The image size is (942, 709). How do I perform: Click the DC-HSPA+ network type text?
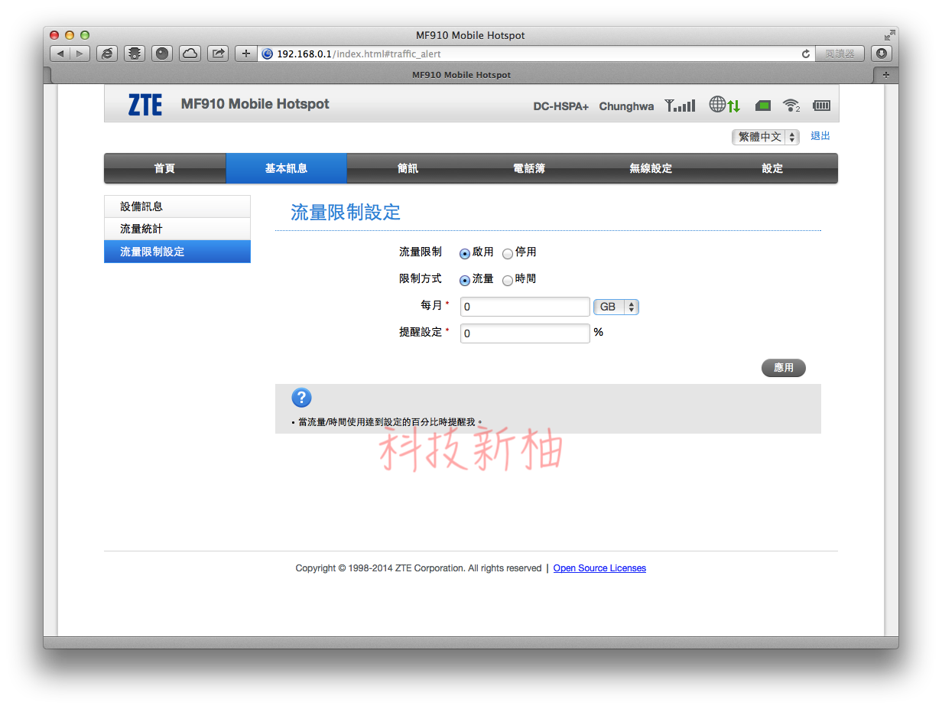[x=561, y=106]
